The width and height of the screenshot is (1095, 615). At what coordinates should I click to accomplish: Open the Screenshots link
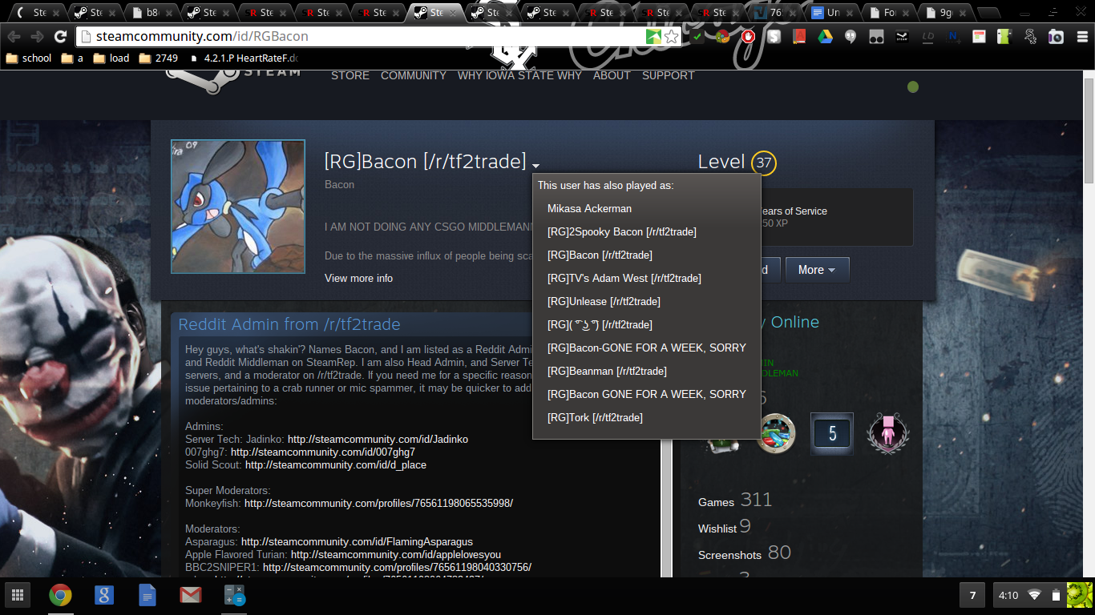point(744,553)
